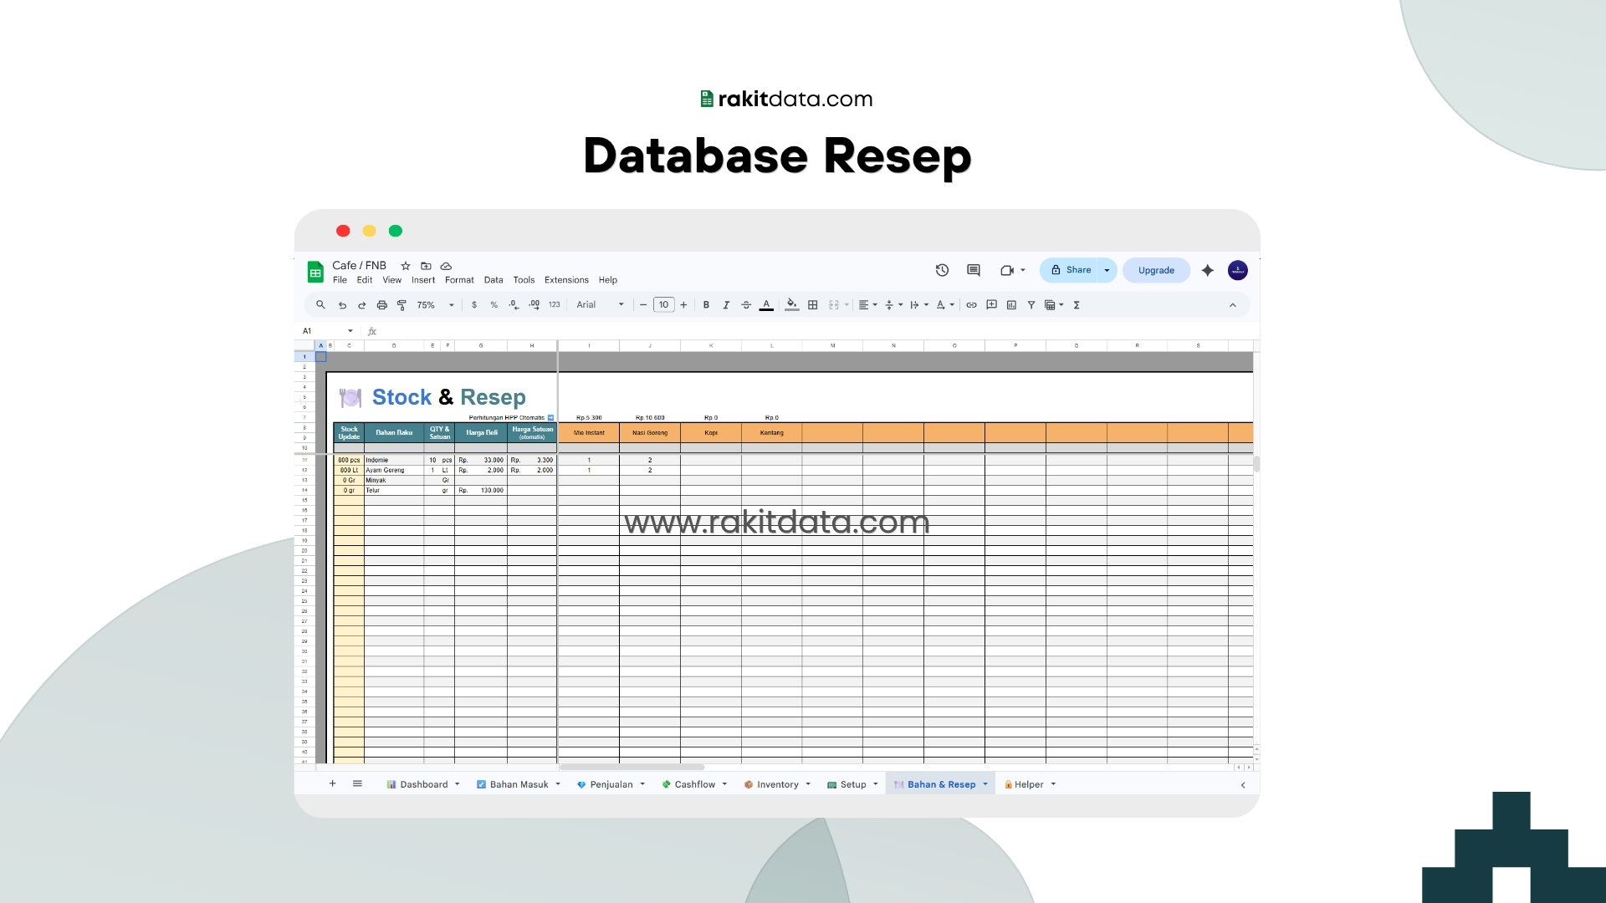The height and width of the screenshot is (903, 1606).
Task: Select the paint format tool
Action: (x=401, y=305)
